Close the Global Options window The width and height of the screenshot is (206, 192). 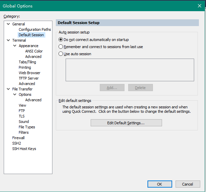[x=199, y=5]
